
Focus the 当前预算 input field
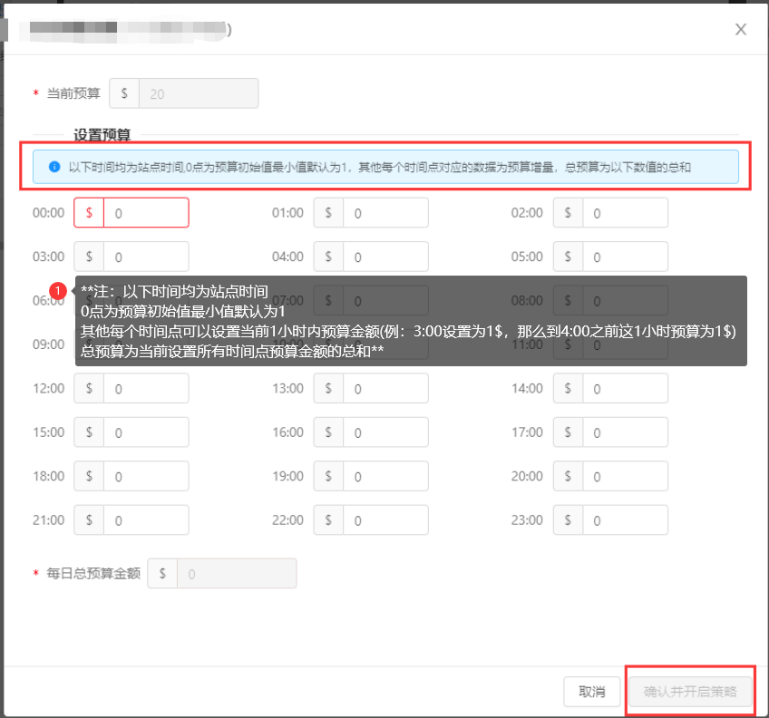coord(199,93)
